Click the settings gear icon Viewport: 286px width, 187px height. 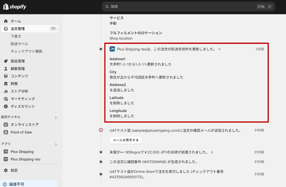click(x=6, y=170)
